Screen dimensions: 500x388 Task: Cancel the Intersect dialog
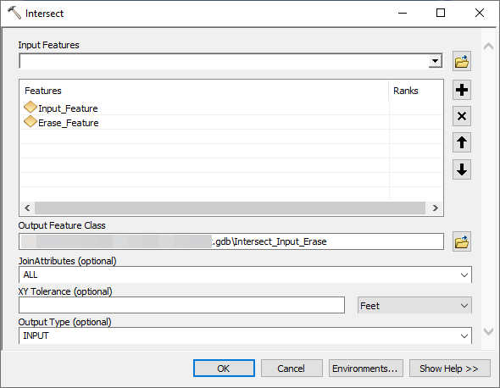pos(292,369)
